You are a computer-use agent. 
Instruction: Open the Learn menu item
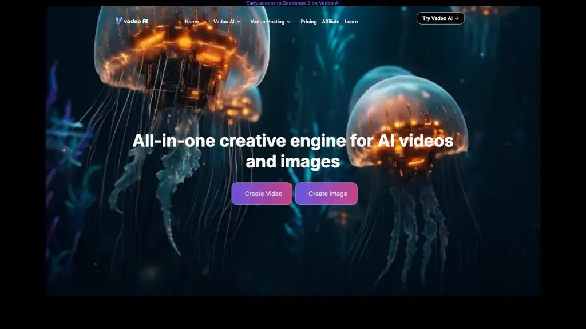click(x=351, y=22)
